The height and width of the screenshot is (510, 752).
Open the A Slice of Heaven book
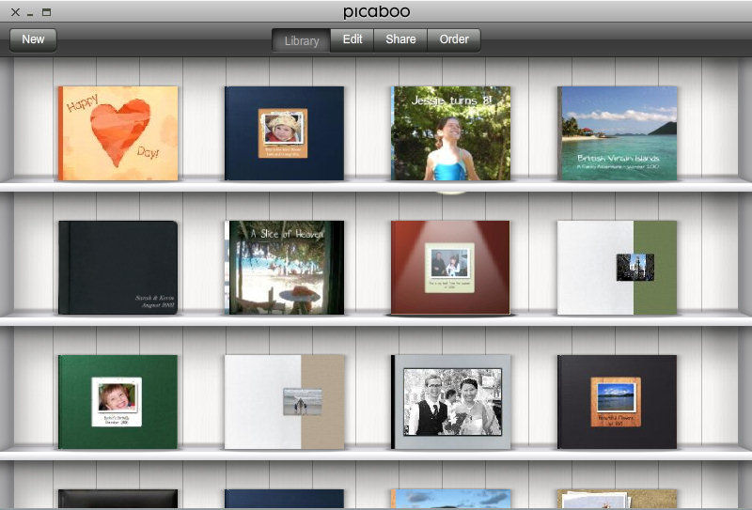[x=284, y=268]
